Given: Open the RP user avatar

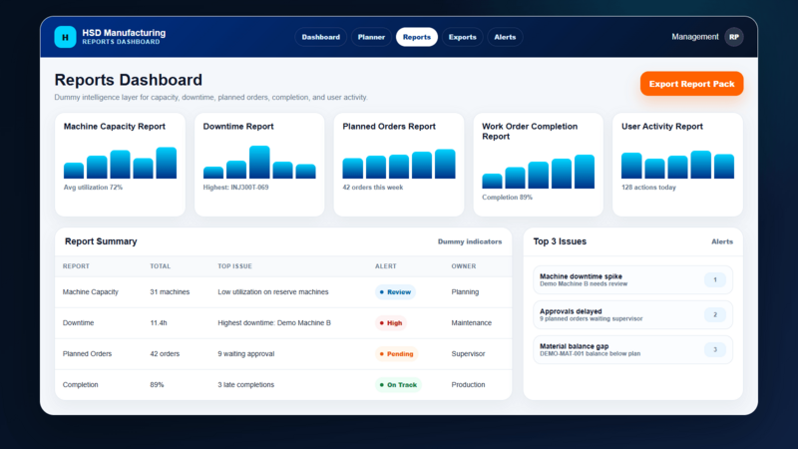Looking at the screenshot, I should click(734, 37).
